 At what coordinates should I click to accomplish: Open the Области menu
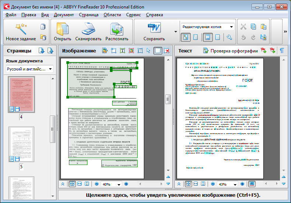[x=112, y=15]
